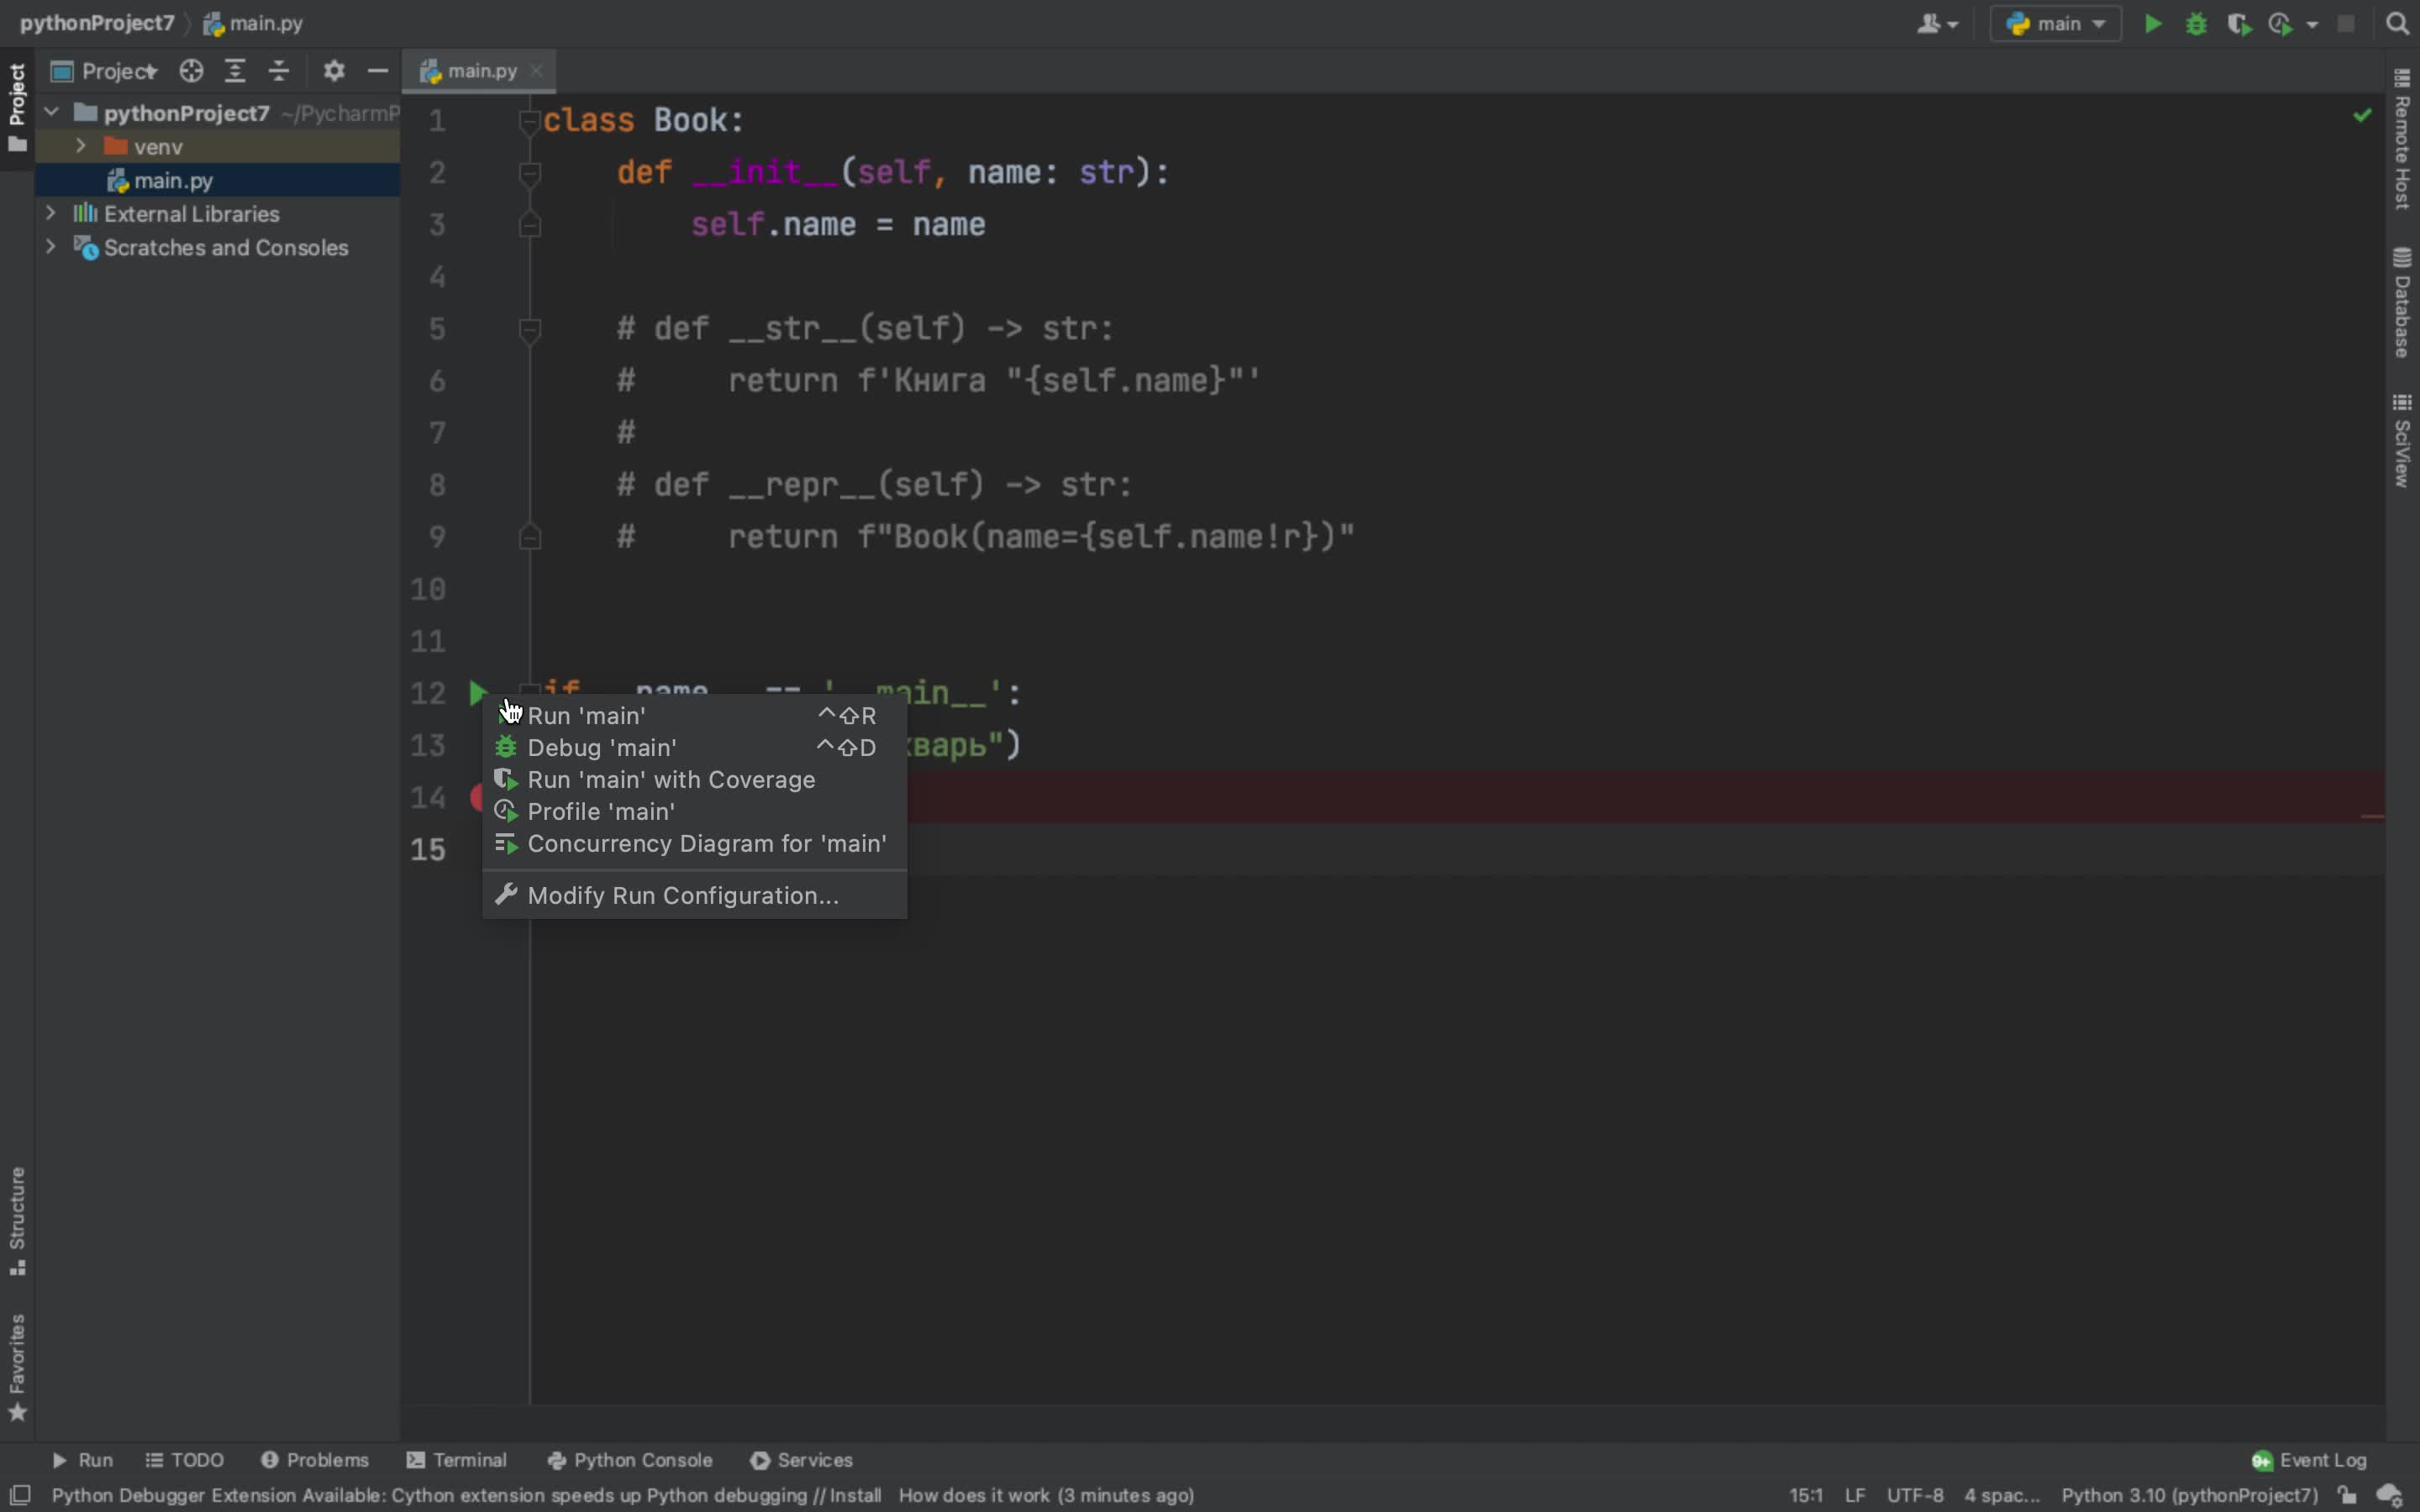Expand Scratches and Consoles node
This screenshot has height=1512, width=2420.
50,247
